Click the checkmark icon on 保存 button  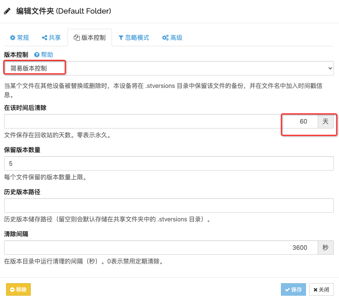click(287, 290)
